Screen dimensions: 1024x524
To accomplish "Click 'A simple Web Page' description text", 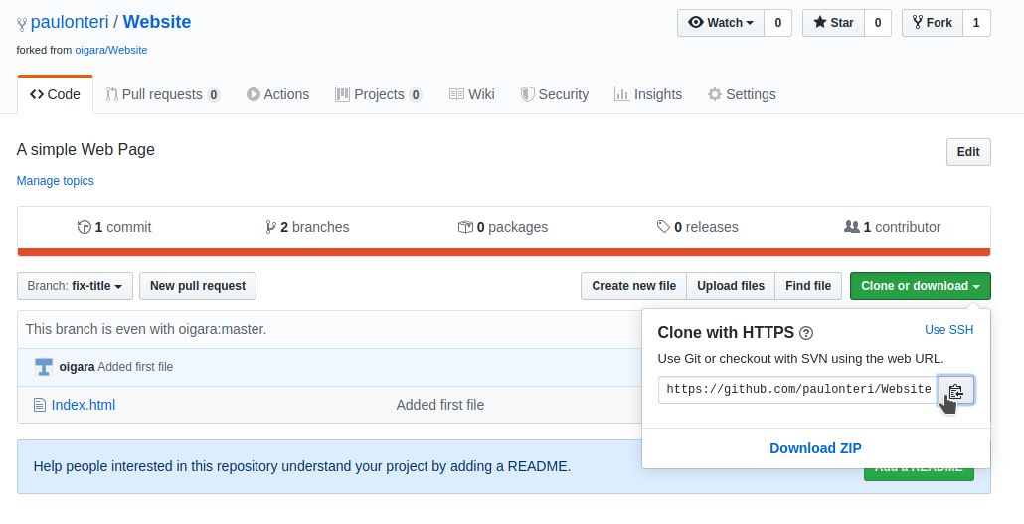I will click(85, 149).
